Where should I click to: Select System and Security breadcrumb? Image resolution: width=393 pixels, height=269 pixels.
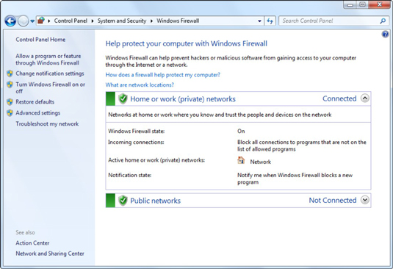122,21
